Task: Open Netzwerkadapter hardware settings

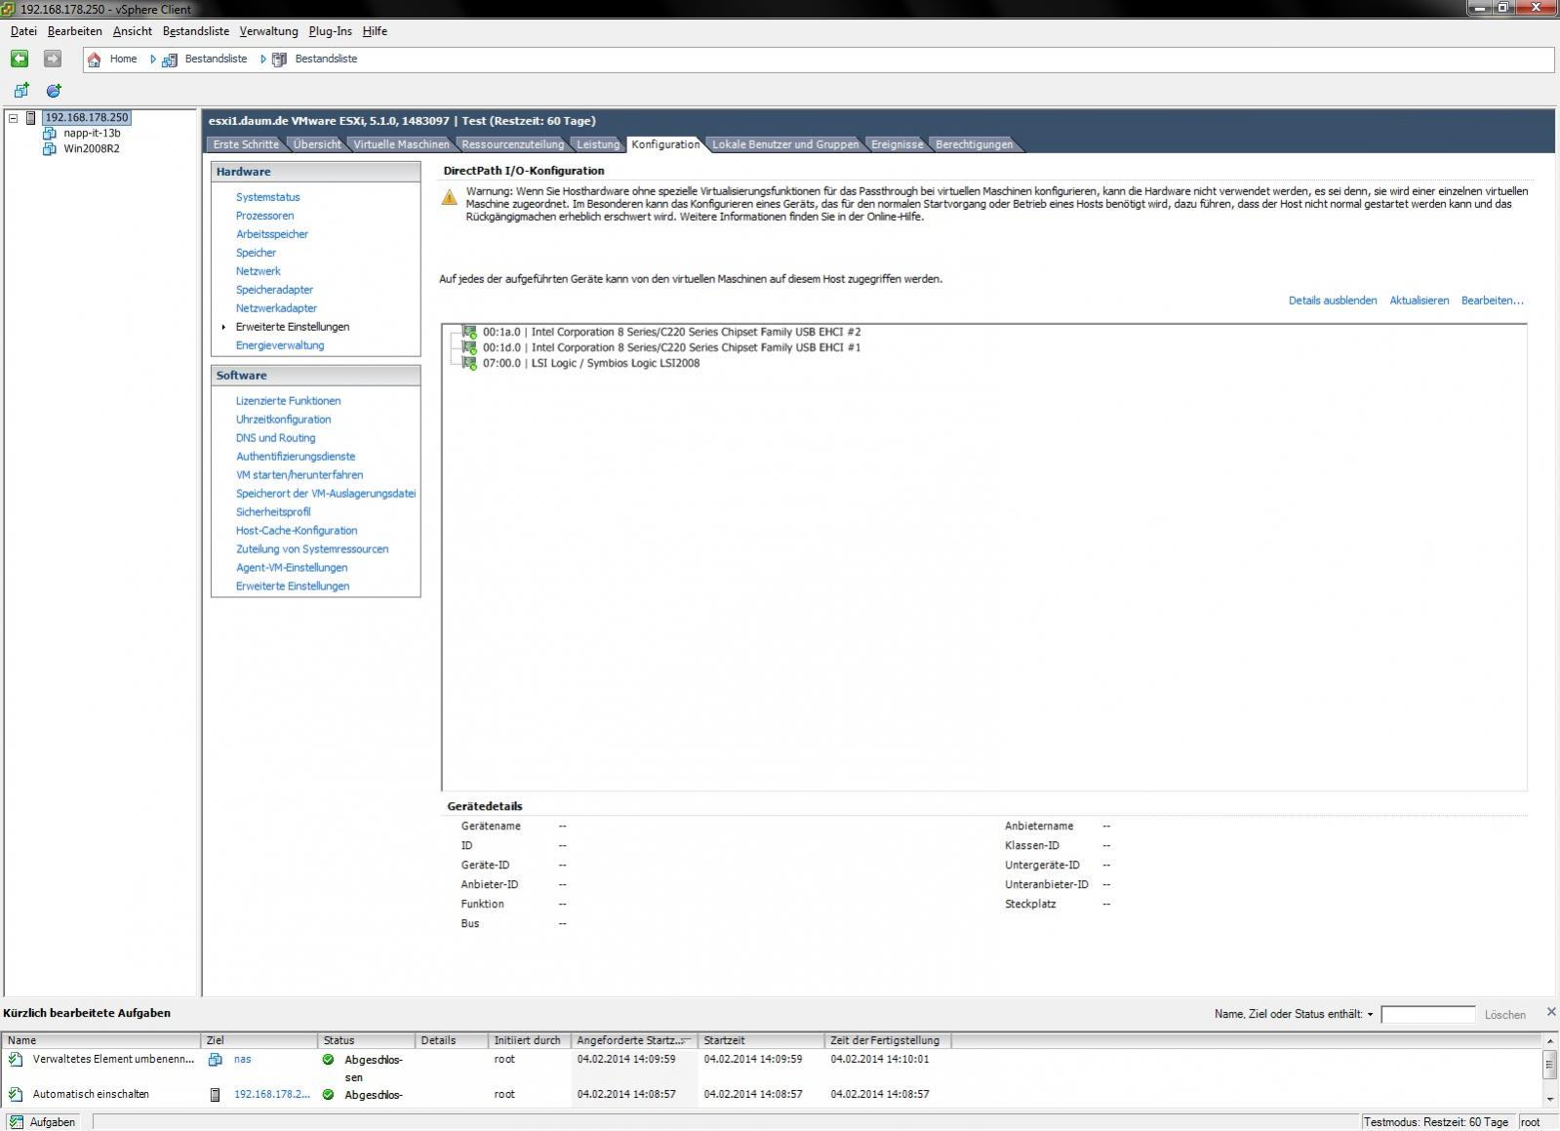Action: tap(276, 308)
